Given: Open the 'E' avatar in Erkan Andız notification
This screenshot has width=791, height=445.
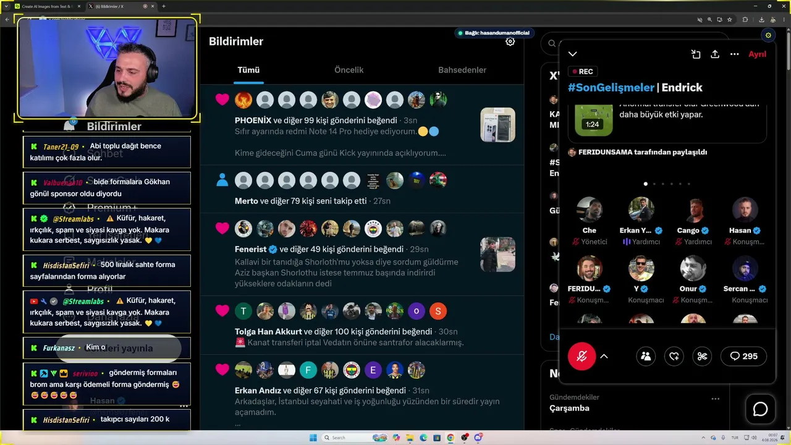Looking at the screenshot, I should (x=373, y=370).
